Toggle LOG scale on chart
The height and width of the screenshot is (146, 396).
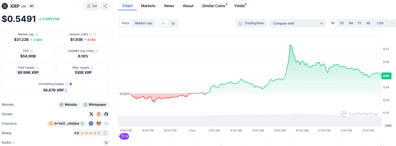tap(380, 23)
